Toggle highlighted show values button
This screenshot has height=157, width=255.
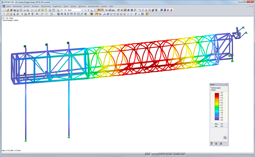(x=102, y=10)
